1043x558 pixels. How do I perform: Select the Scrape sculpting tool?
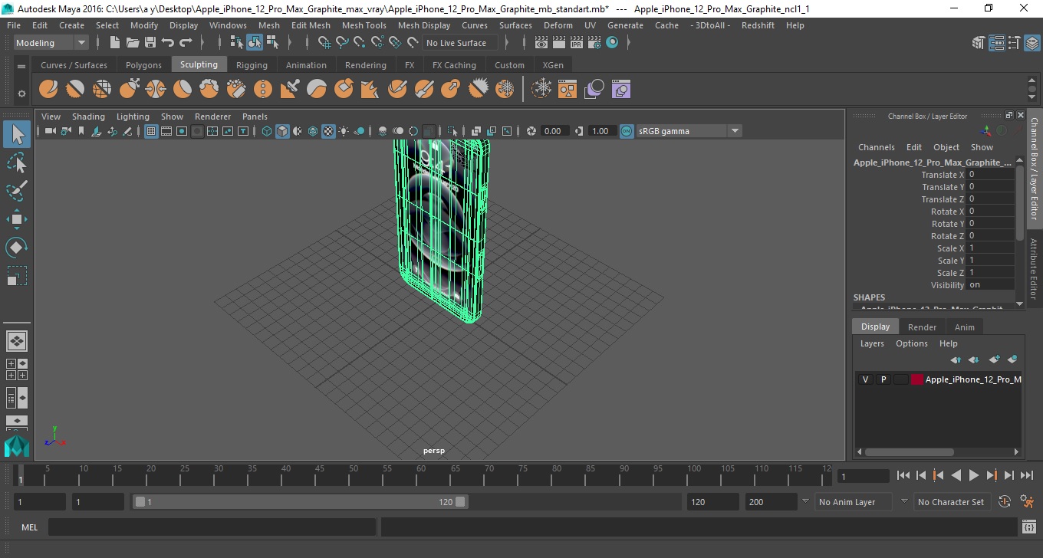coord(344,90)
